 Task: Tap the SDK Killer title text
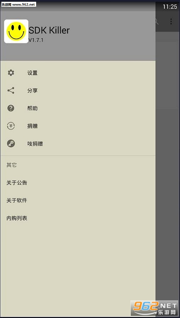click(49, 30)
